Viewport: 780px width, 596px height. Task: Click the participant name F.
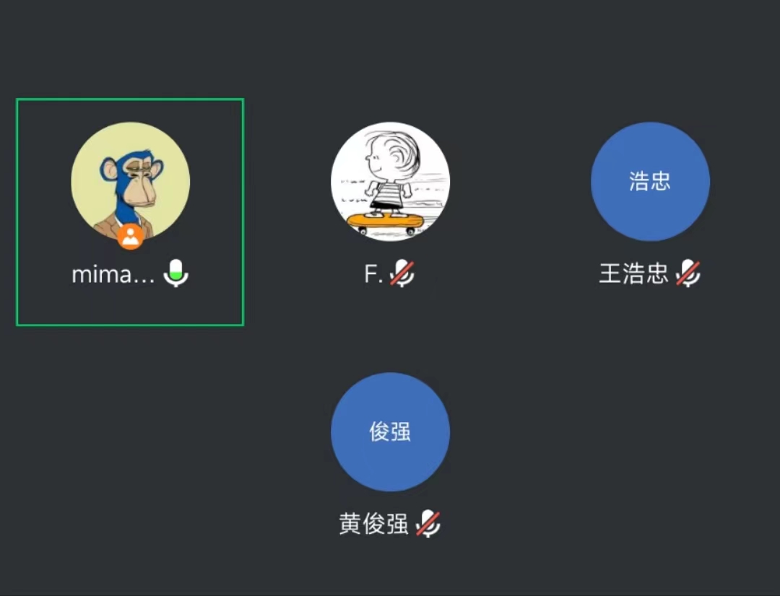click(373, 274)
